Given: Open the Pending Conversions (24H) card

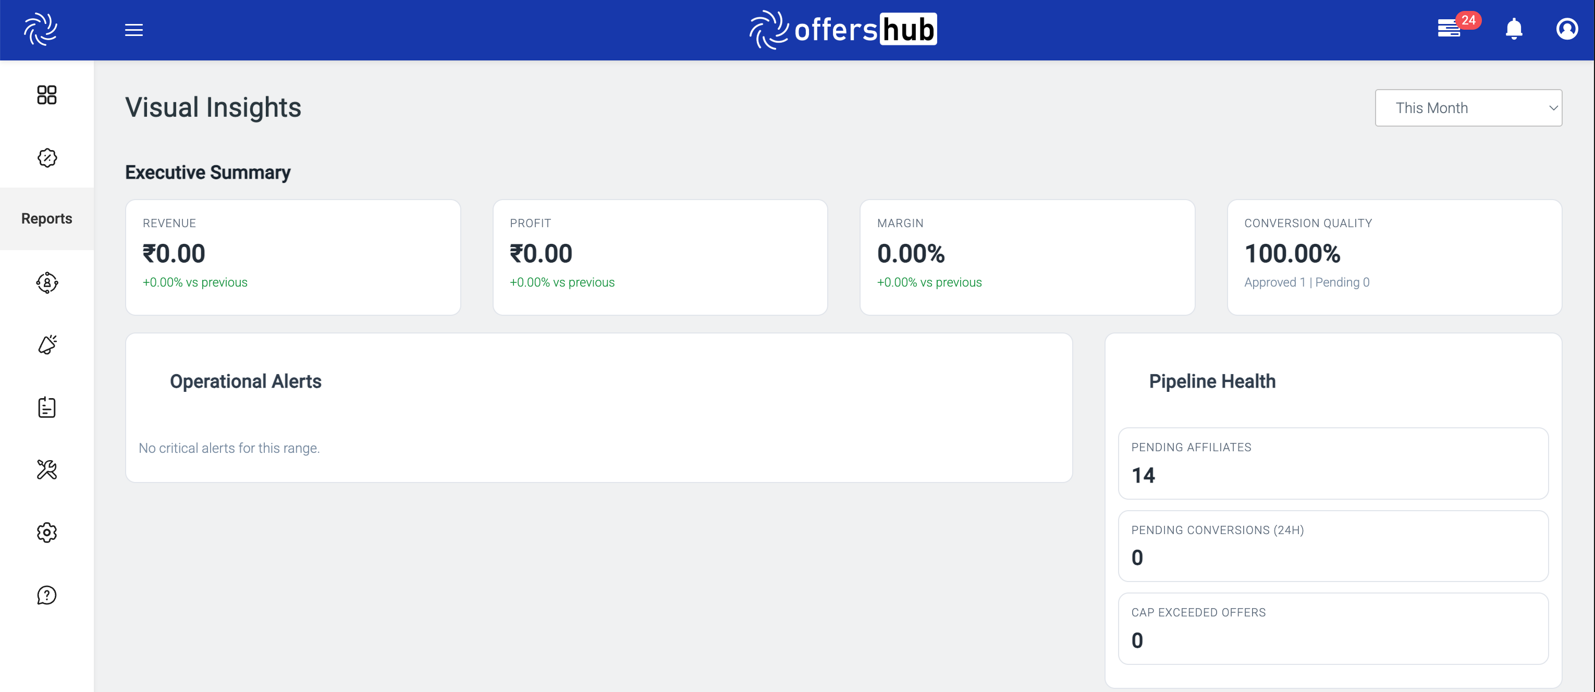Looking at the screenshot, I should pos(1332,546).
